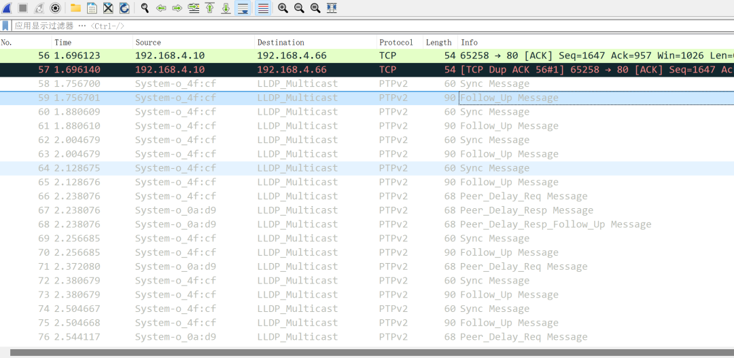The image size is (734, 358).
Task: Sort by the Protocol column header
Action: coord(396,42)
